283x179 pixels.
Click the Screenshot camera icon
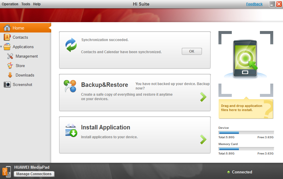7,84
